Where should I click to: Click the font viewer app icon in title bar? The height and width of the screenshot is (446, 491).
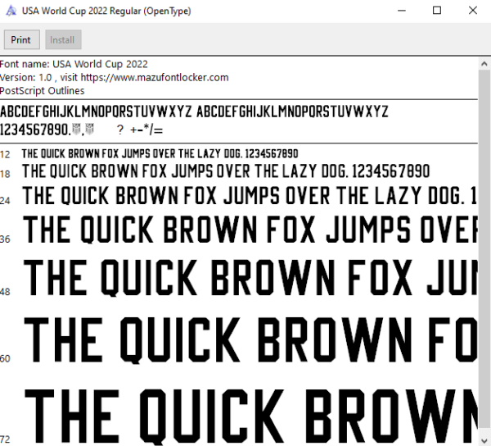(x=11, y=11)
